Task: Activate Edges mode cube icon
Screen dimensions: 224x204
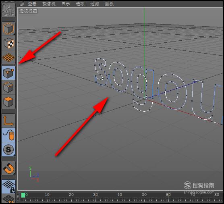Action: [8, 87]
